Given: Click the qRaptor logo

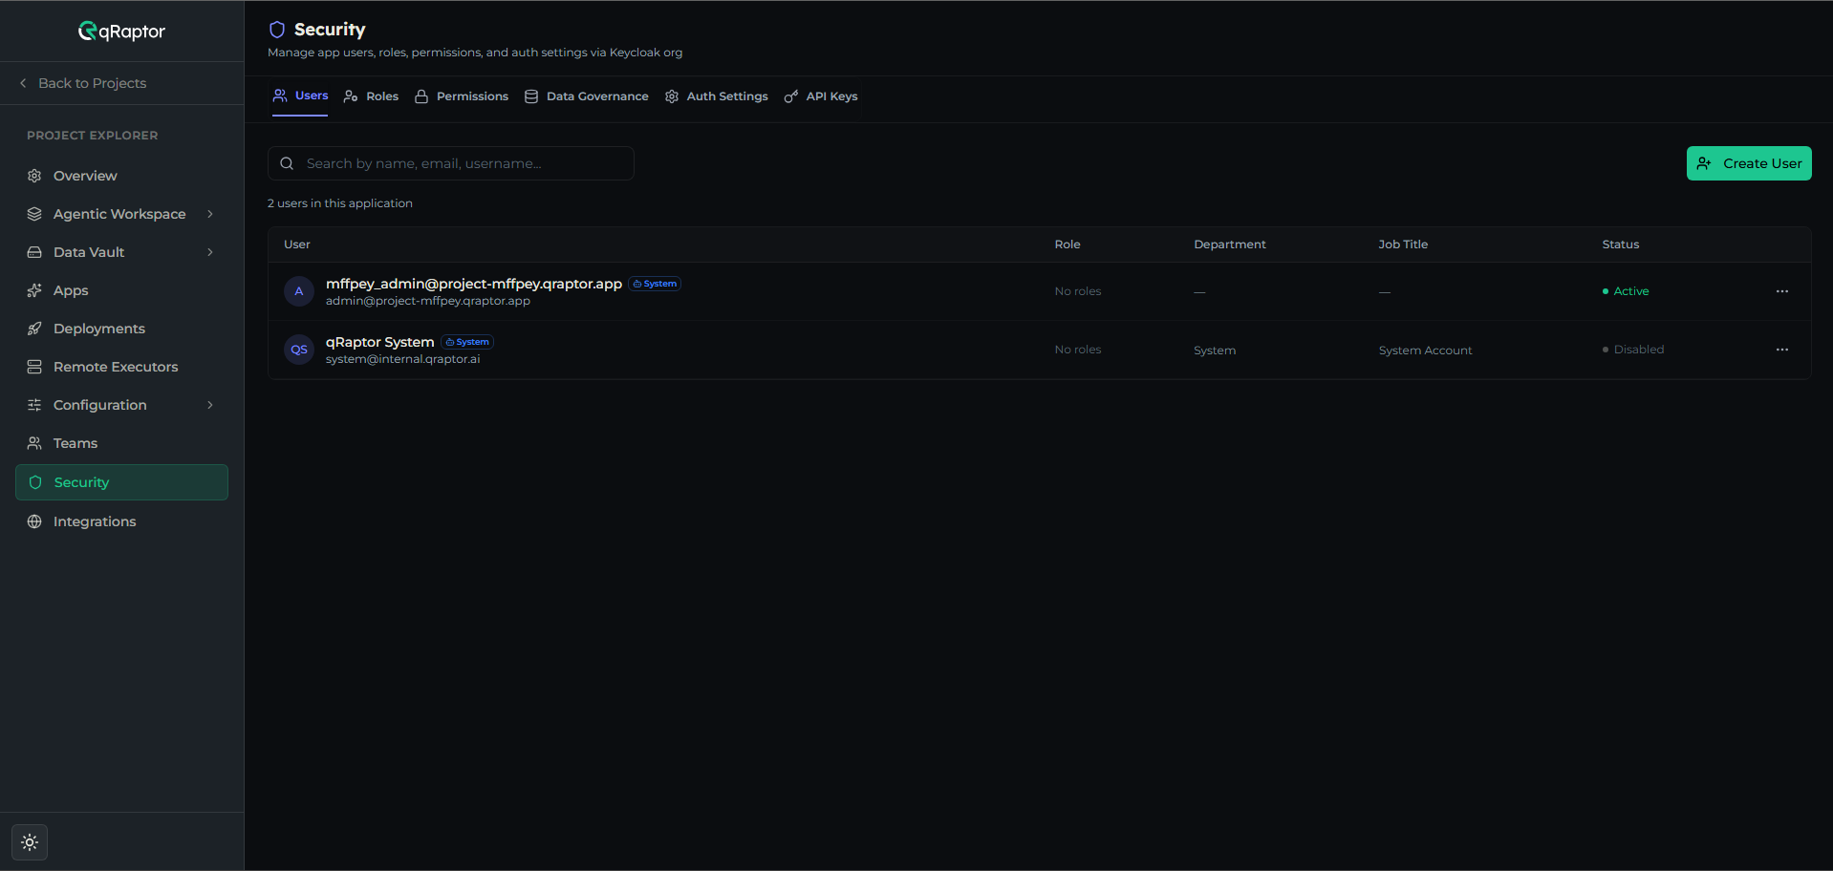Looking at the screenshot, I should click(121, 32).
